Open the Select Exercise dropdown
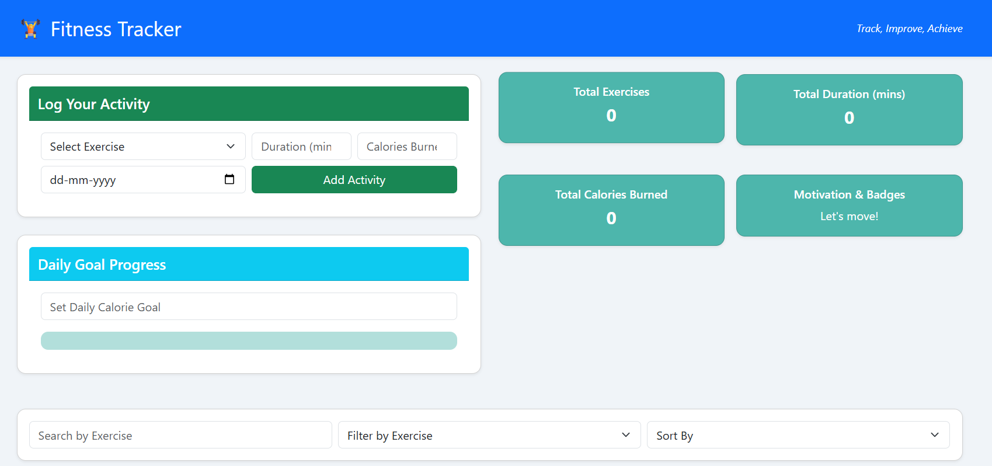The height and width of the screenshot is (466, 992). point(142,147)
